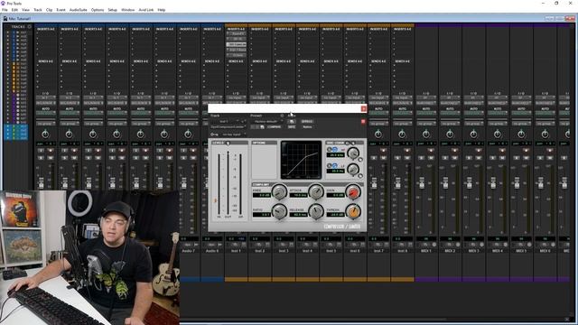Solo the MIDI 1 track
Image resolution: width=578 pixels, height=325 pixels.
(422, 158)
